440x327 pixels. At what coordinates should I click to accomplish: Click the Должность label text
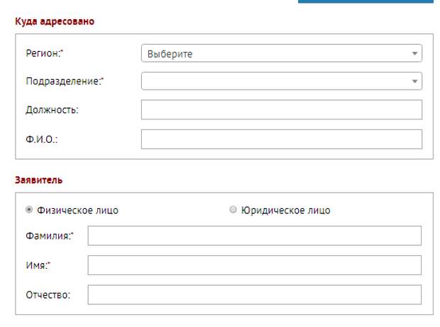(52, 109)
